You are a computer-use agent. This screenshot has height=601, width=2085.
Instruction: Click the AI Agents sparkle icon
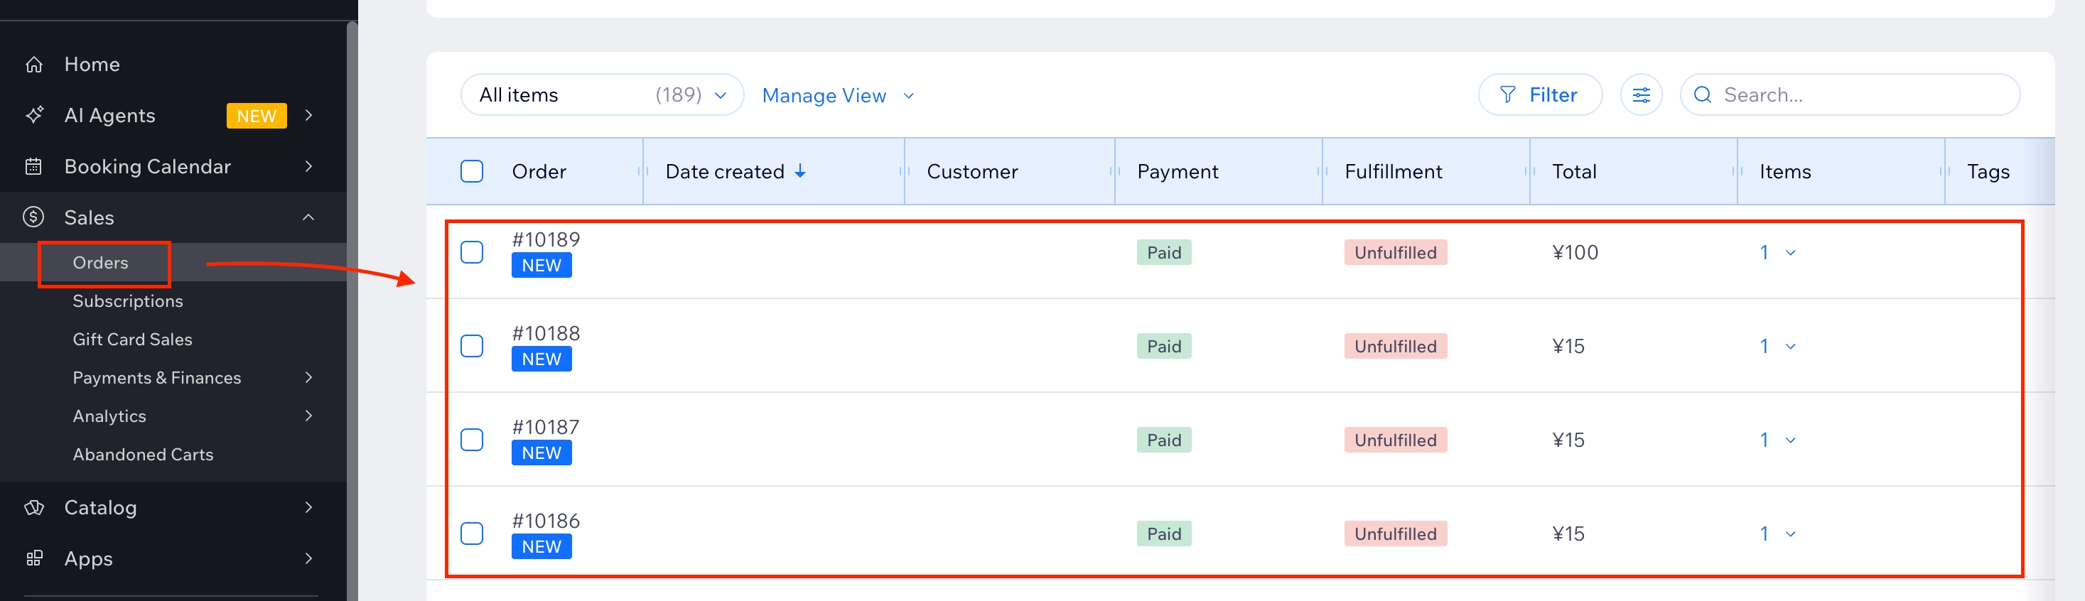(34, 116)
